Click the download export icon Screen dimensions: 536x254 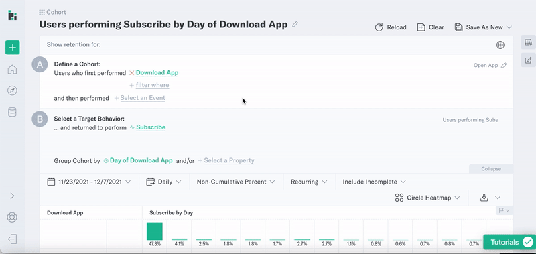click(x=484, y=198)
